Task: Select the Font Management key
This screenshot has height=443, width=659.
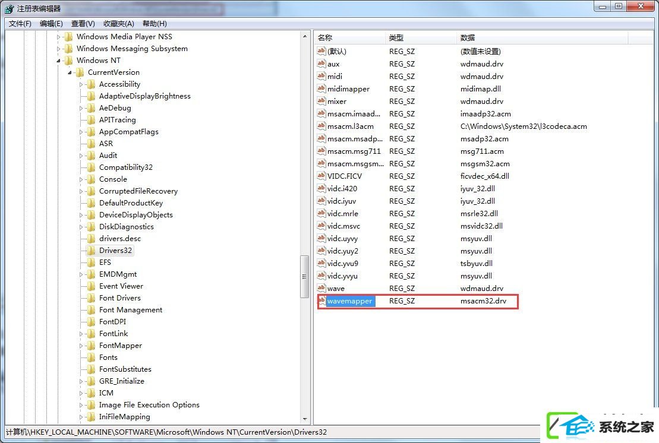Action: tap(131, 310)
